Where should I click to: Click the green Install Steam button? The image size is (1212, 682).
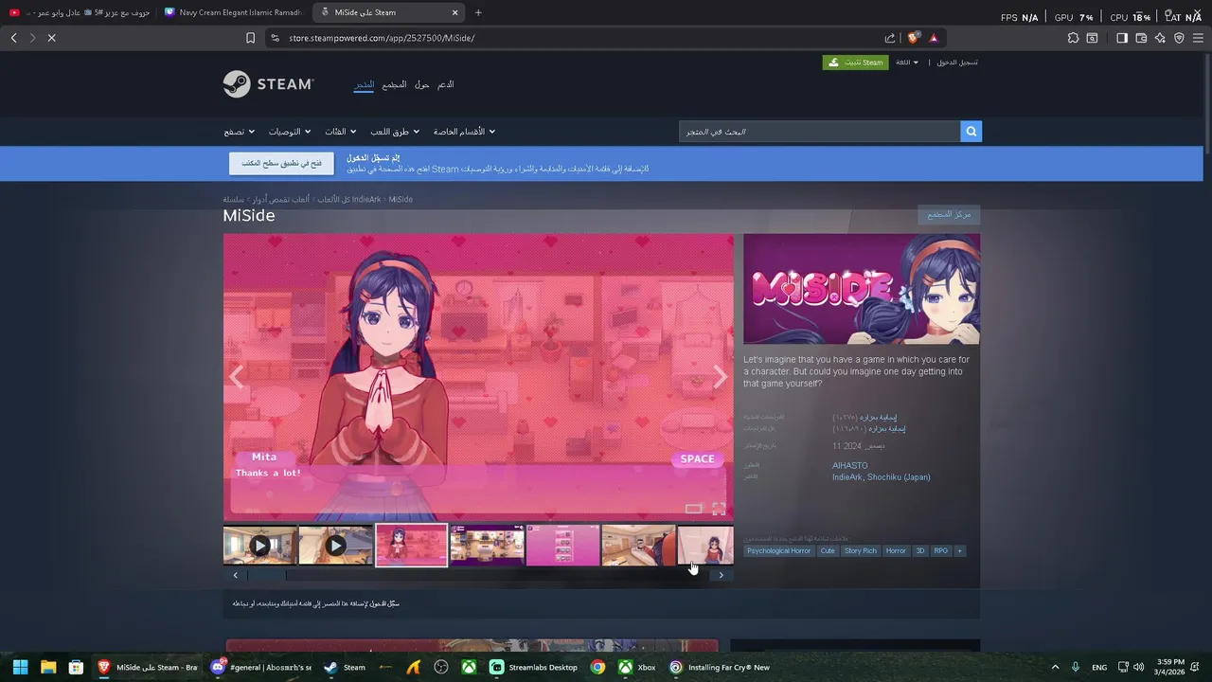(x=855, y=63)
